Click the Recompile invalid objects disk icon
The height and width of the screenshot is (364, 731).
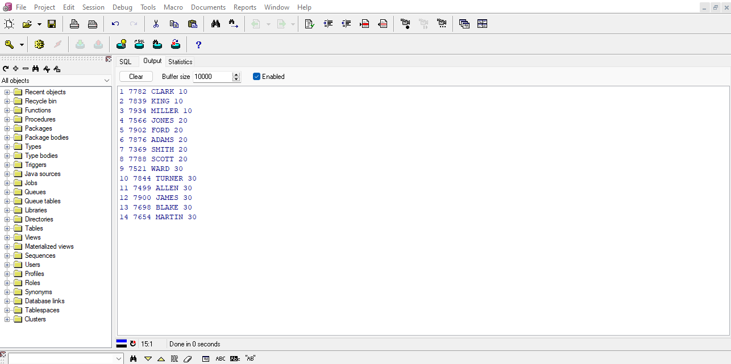click(x=176, y=44)
